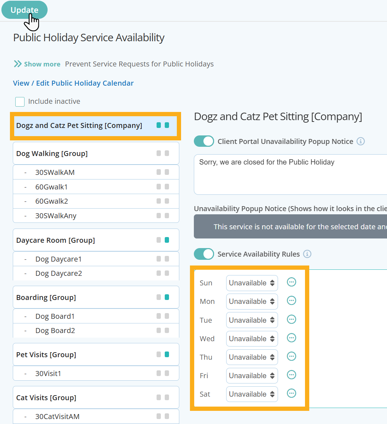Click the ellipsis icon next to Friday's dropdown
Viewport: 387px width, 424px height.
(291, 375)
